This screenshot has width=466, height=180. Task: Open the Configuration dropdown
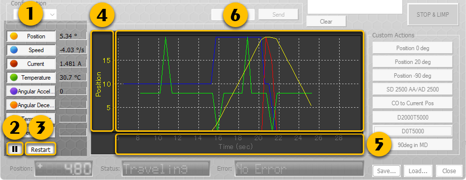pos(35,14)
